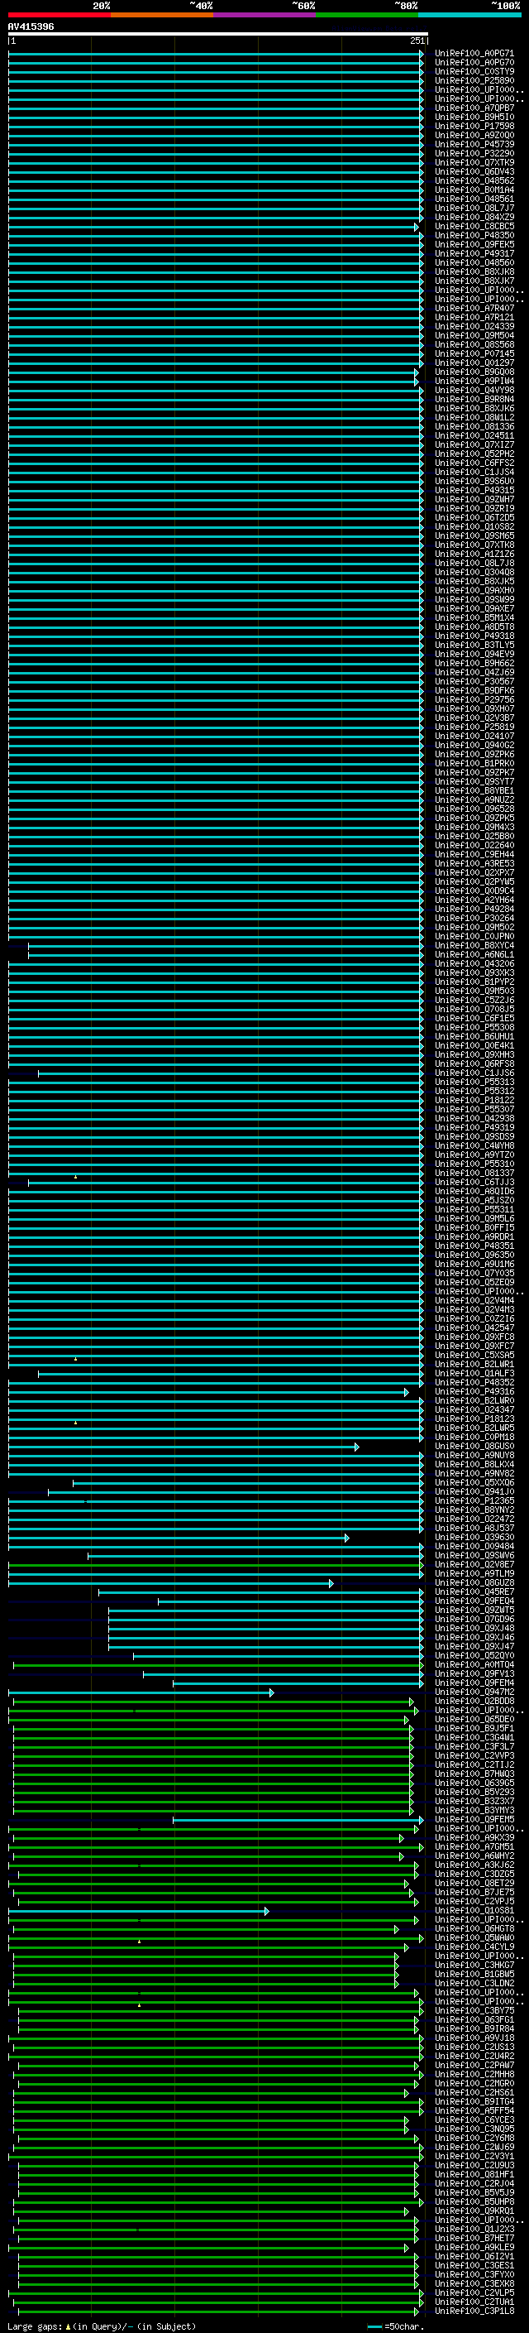Select hit label UniRef100_Q6HGT8

click(474, 1928)
